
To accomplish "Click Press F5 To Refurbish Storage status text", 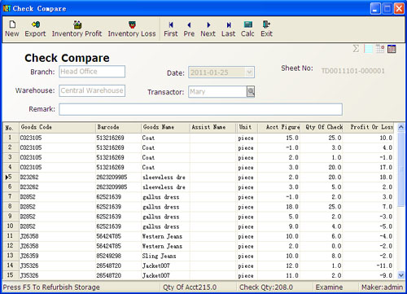I will (51, 287).
